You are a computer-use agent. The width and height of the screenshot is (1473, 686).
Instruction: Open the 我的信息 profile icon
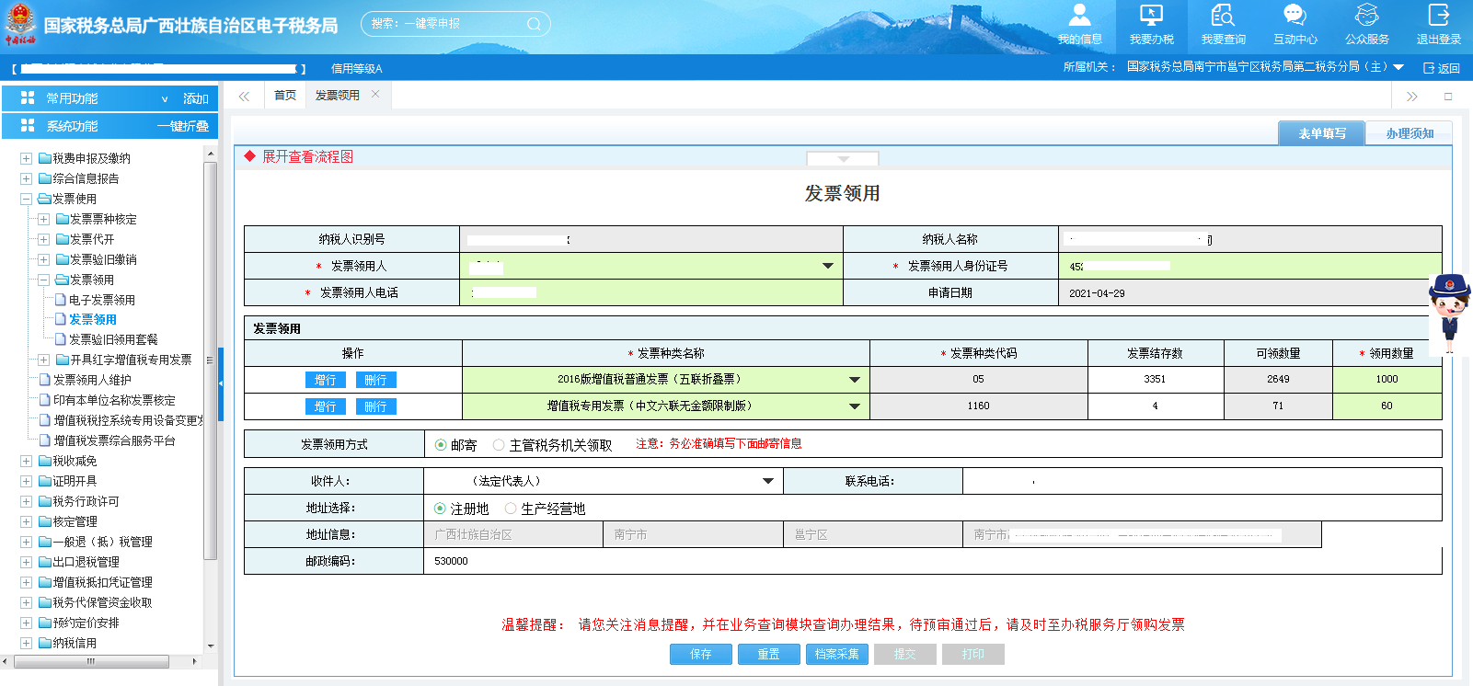coord(1079,17)
